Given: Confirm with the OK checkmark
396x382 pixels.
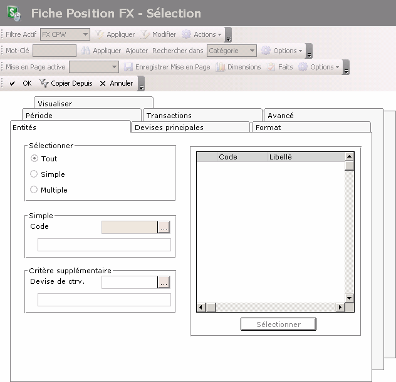Looking at the screenshot, I should [13, 83].
